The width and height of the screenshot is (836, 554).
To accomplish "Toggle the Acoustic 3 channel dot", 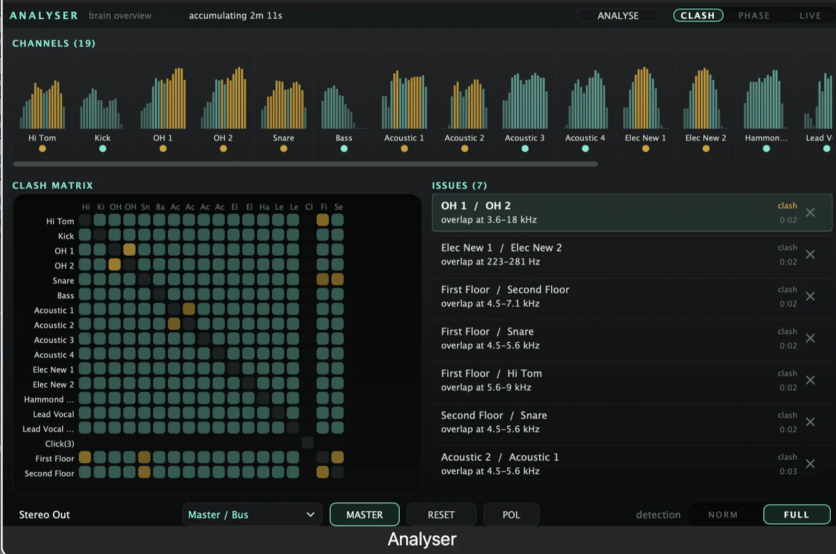I will click(x=525, y=149).
